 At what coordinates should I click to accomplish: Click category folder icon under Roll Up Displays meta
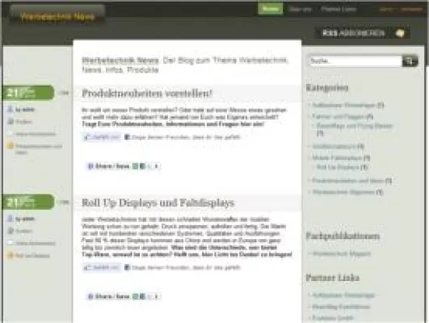pos(11,231)
